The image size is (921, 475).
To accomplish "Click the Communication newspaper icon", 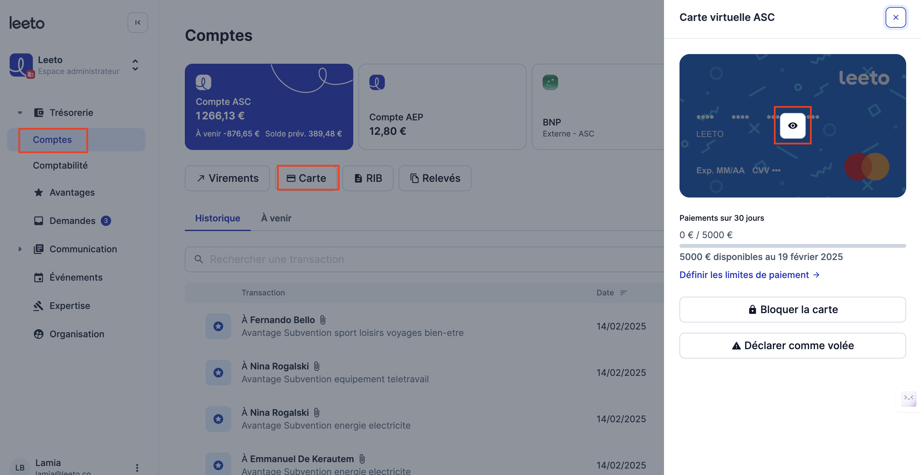I will 39,249.
